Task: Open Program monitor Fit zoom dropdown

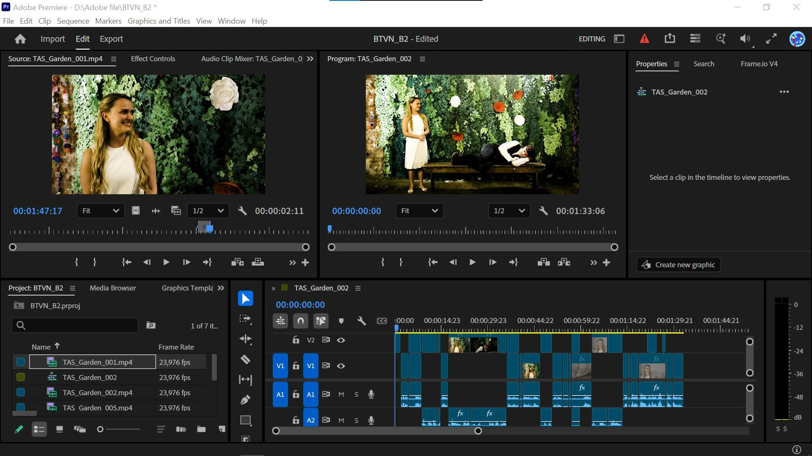Action: tap(420, 211)
